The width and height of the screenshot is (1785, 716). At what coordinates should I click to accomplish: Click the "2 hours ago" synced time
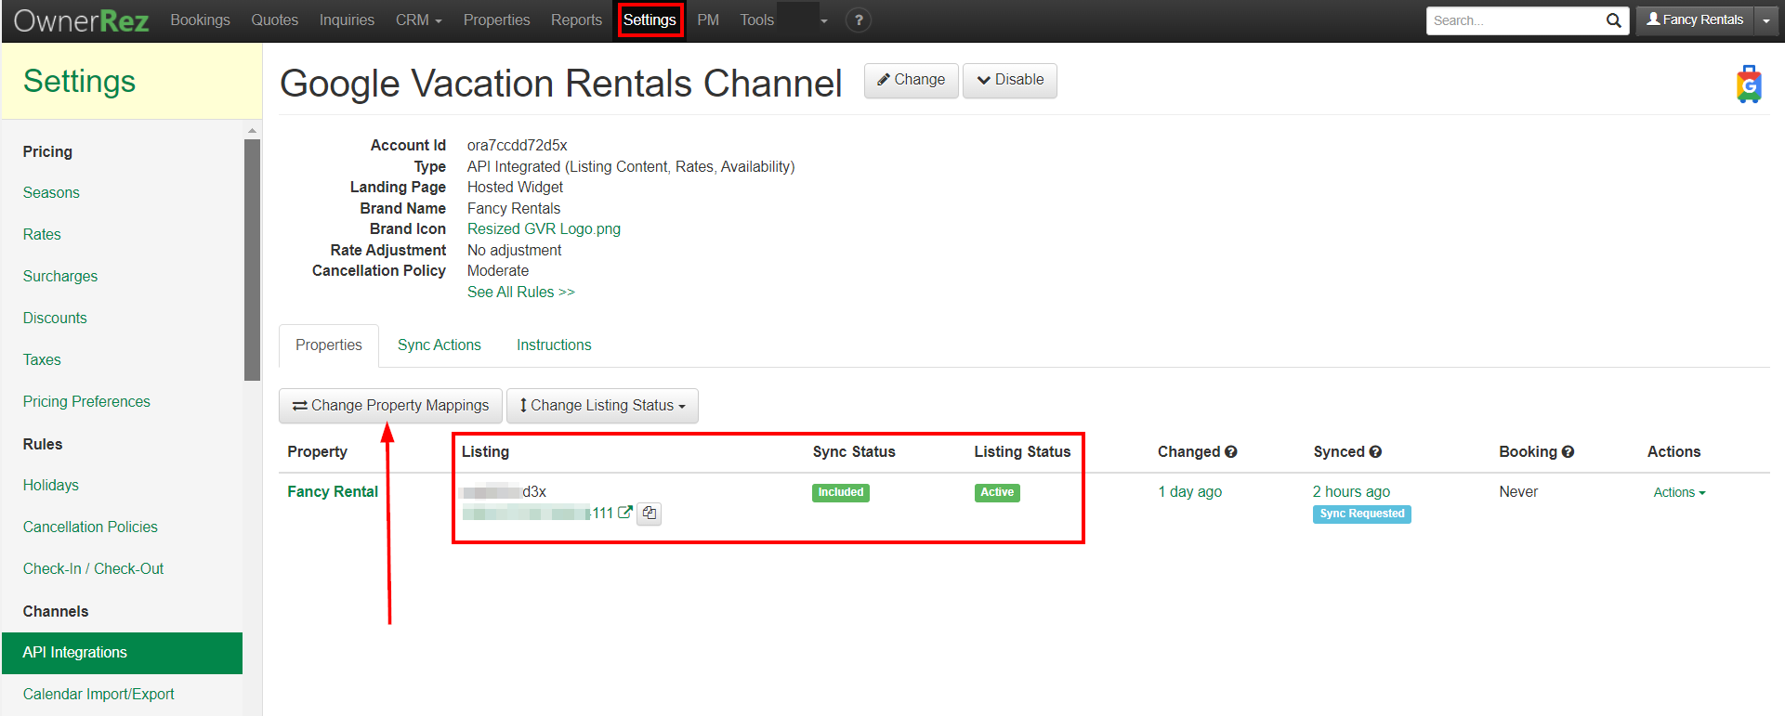click(1351, 492)
